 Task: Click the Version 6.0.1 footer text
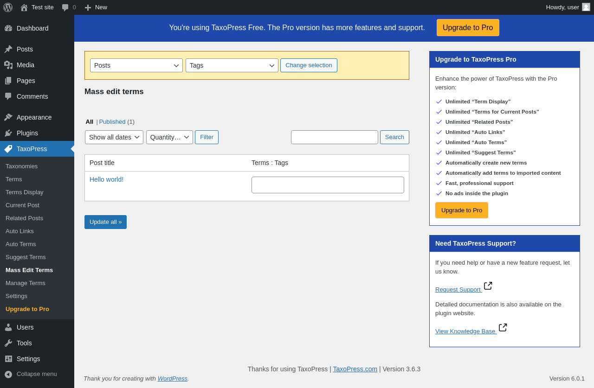point(567,378)
